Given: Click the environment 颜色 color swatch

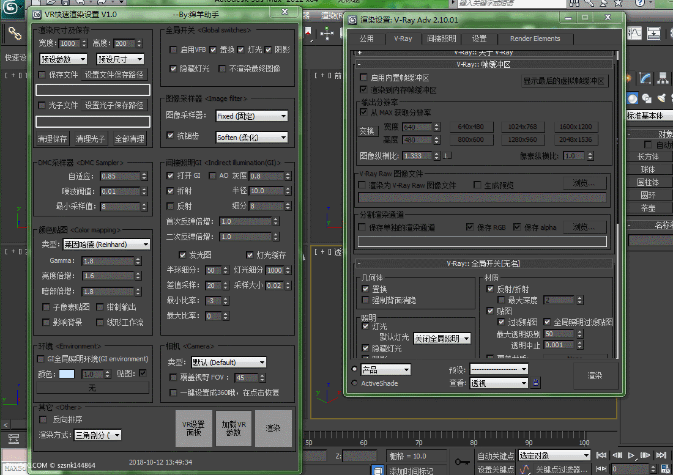Looking at the screenshot, I should pyautogui.click(x=67, y=374).
